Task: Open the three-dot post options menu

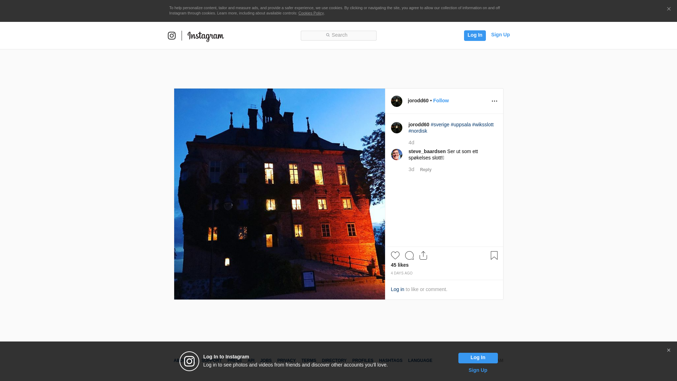Action: [494, 101]
